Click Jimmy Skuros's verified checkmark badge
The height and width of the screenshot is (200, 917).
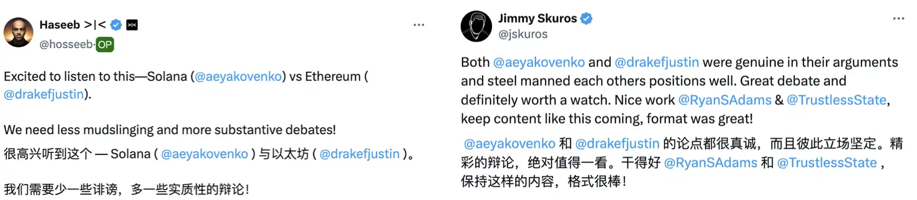(x=587, y=18)
